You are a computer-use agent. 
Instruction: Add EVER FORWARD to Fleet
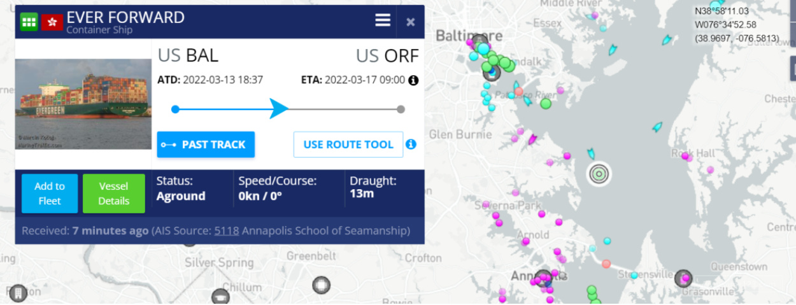[x=50, y=194]
